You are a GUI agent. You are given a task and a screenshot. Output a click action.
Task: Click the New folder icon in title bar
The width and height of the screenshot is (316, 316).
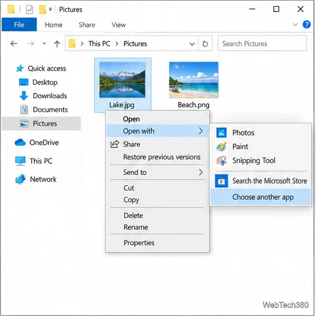(x=42, y=9)
